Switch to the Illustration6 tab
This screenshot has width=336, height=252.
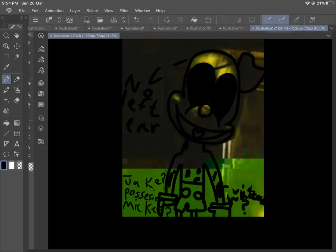69,28
